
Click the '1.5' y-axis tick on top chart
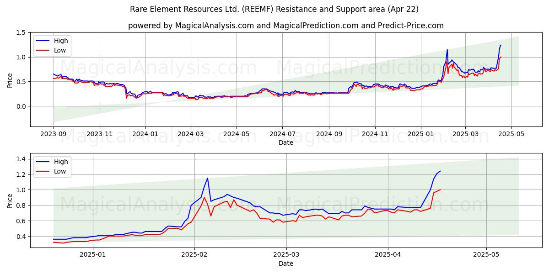click(x=21, y=33)
